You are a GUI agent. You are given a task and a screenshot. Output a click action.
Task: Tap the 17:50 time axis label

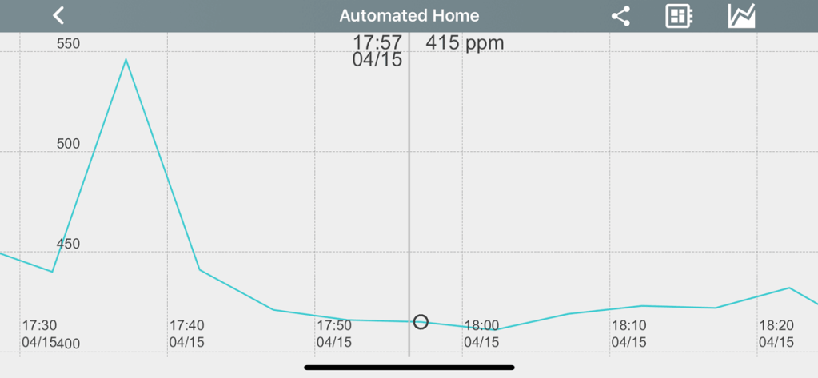click(x=333, y=333)
